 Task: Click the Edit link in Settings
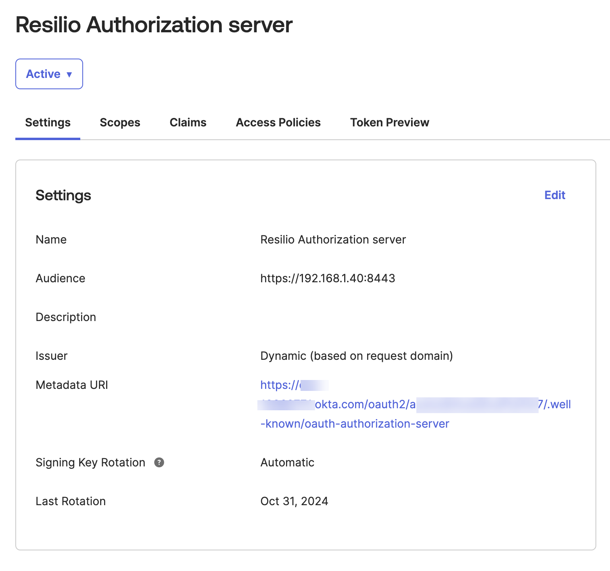(x=555, y=195)
